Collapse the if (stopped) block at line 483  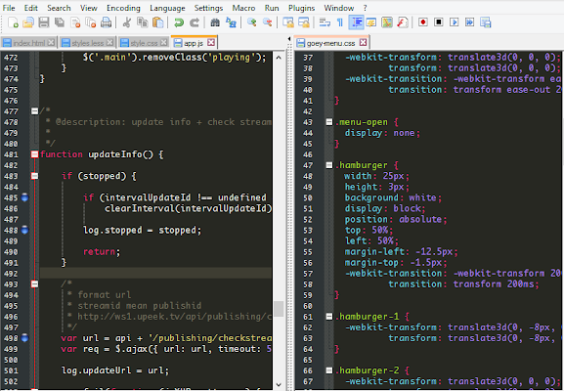[x=34, y=176]
